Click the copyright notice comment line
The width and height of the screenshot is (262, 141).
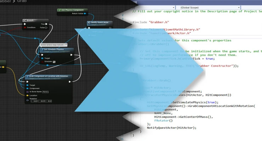(197, 11)
